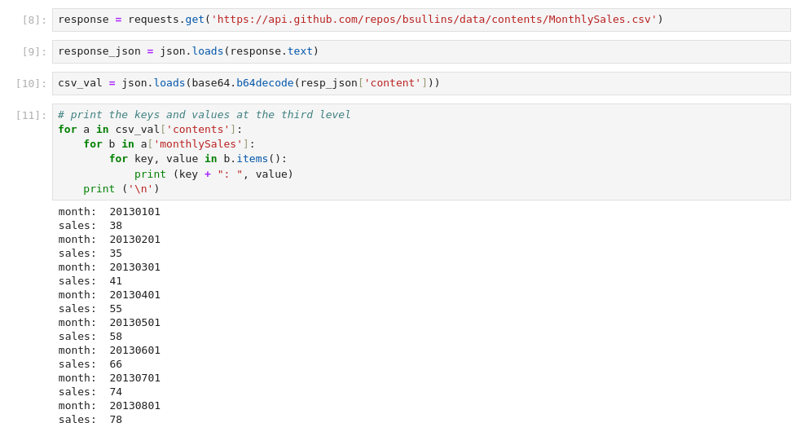Screen dimensions: 796x423
Task: Click the b.items() loop line
Action: click(x=198, y=159)
